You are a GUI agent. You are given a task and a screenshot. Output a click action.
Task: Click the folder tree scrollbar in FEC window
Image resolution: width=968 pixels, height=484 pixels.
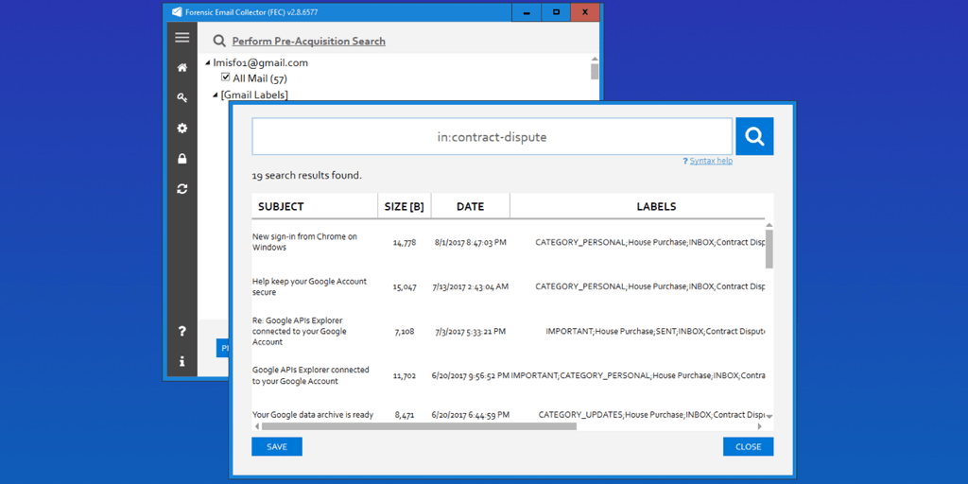595,71
